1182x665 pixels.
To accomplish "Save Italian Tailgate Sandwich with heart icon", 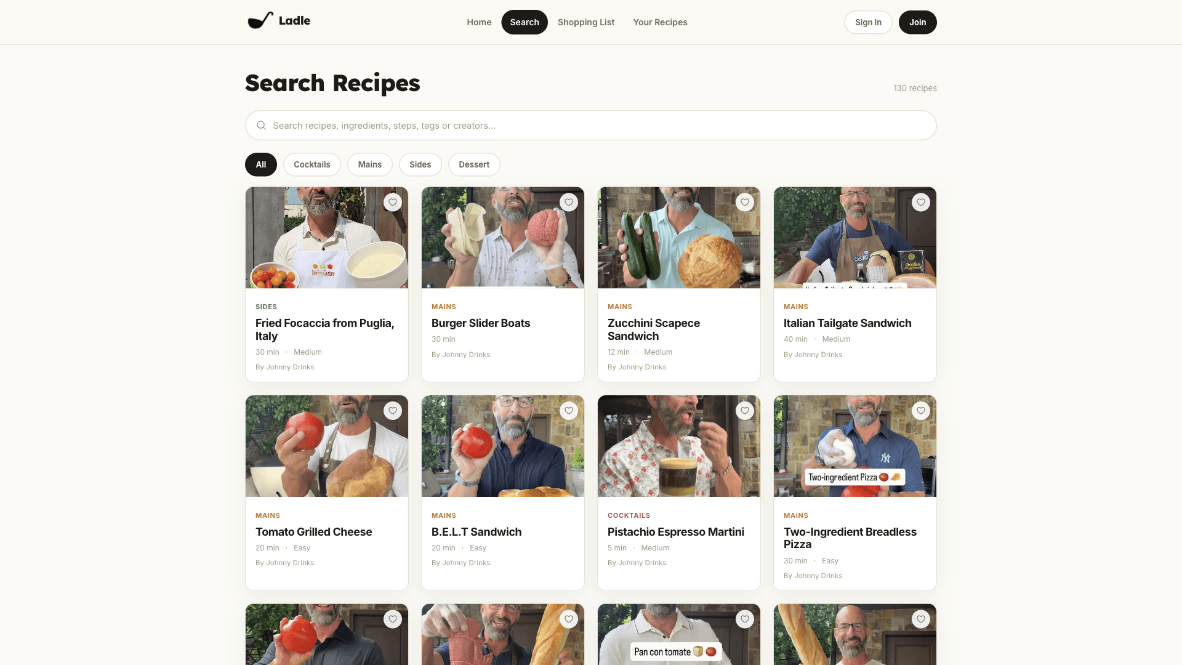I will [921, 203].
